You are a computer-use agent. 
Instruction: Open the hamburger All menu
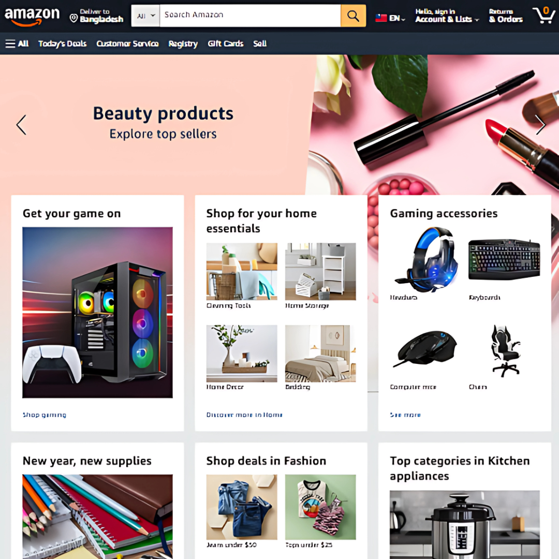pos(17,43)
